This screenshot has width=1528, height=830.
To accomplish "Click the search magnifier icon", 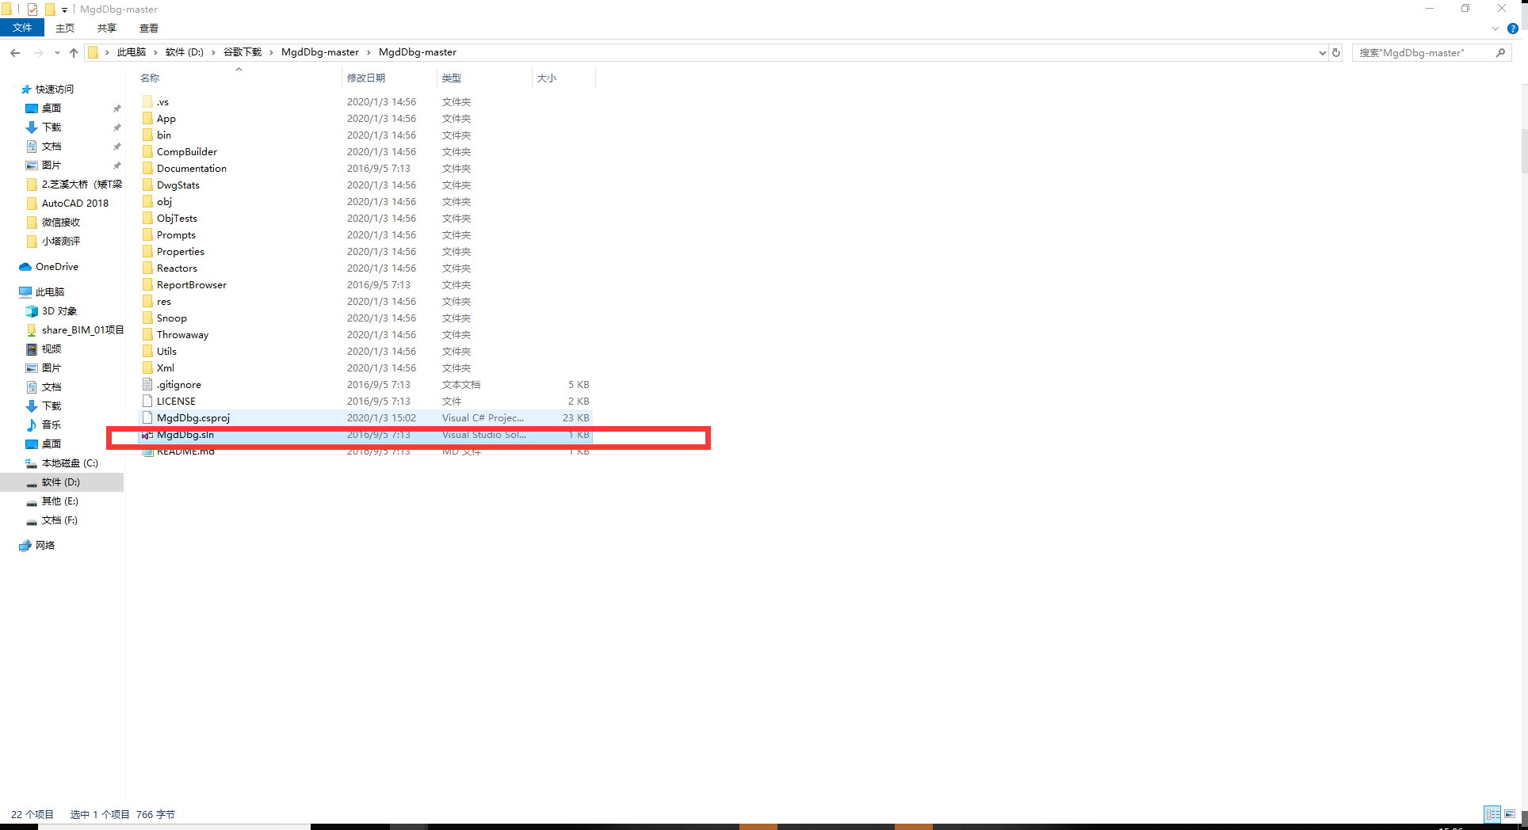I will pyautogui.click(x=1500, y=53).
